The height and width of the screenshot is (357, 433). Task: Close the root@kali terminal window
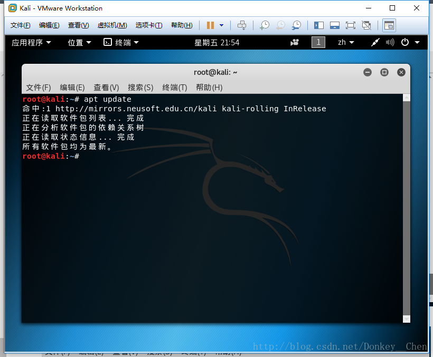pos(401,72)
